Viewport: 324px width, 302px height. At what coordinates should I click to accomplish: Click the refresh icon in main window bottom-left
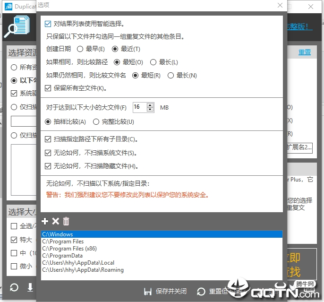click(x=14, y=287)
